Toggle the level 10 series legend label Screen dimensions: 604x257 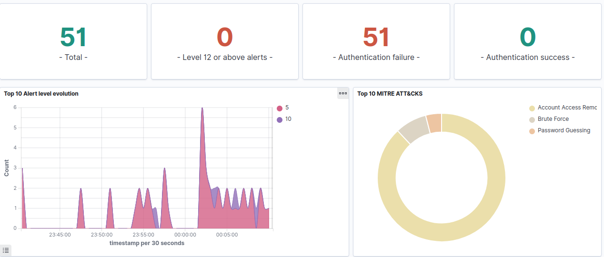tap(288, 119)
